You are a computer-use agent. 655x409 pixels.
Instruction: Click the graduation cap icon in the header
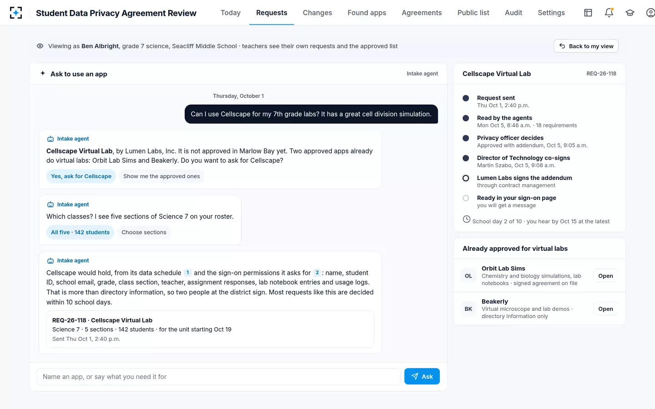(630, 13)
